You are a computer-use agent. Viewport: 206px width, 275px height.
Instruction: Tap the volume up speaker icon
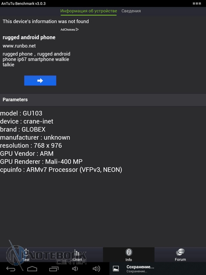(96, 269)
